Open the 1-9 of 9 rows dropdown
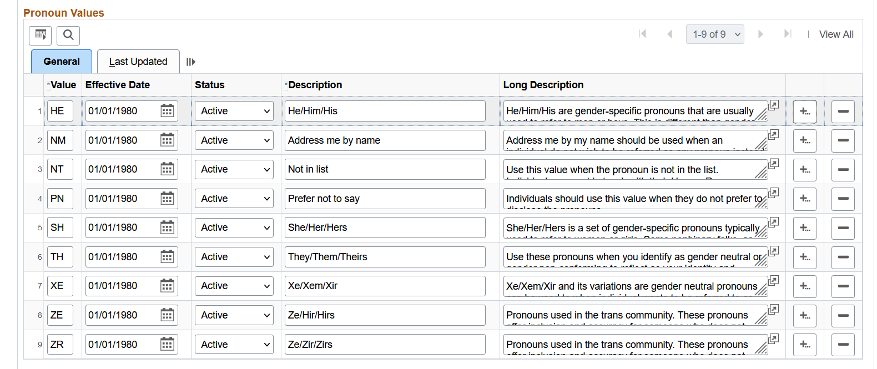This screenshot has height=369, width=877. pyautogui.click(x=715, y=34)
